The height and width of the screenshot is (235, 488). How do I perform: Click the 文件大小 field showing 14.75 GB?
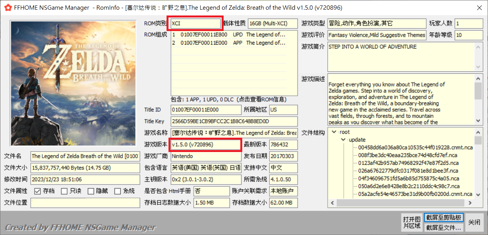click(x=85, y=168)
